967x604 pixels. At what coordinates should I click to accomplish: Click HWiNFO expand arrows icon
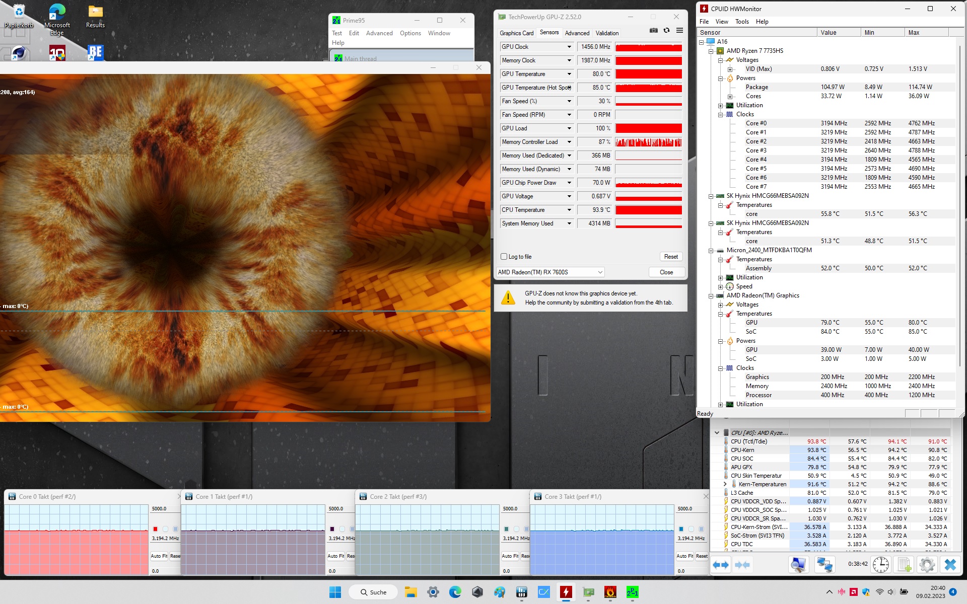[721, 565]
